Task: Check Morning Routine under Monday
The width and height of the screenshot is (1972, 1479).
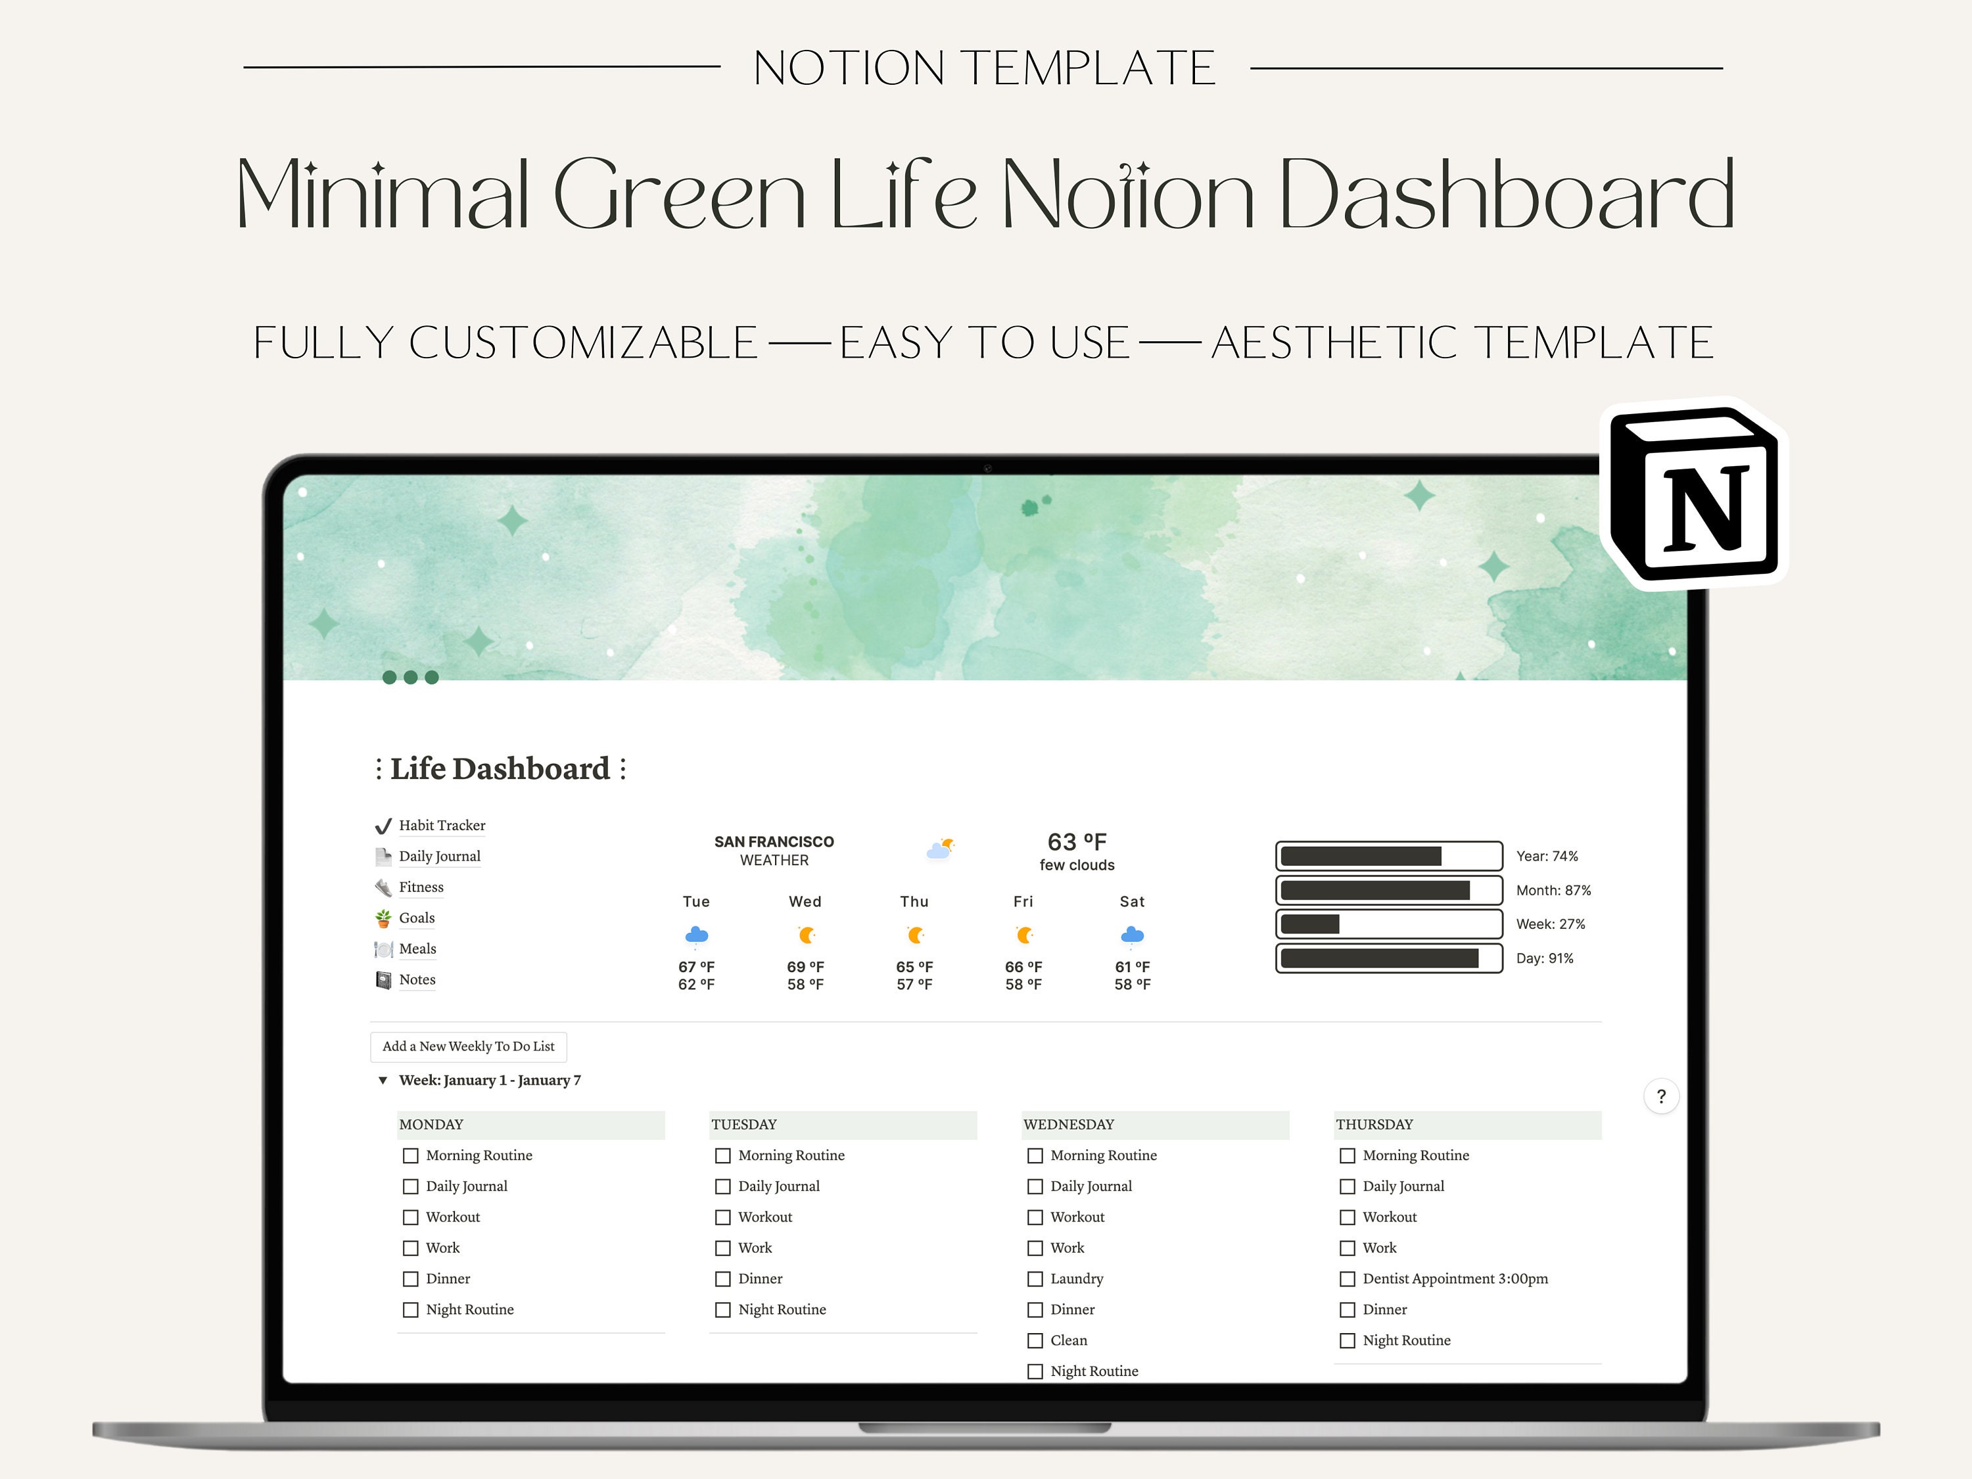Action: (x=411, y=1154)
